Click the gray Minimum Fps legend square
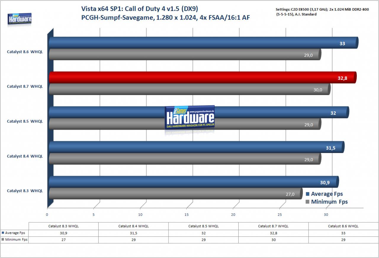This screenshot has height=258, width=379. [x=307, y=202]
